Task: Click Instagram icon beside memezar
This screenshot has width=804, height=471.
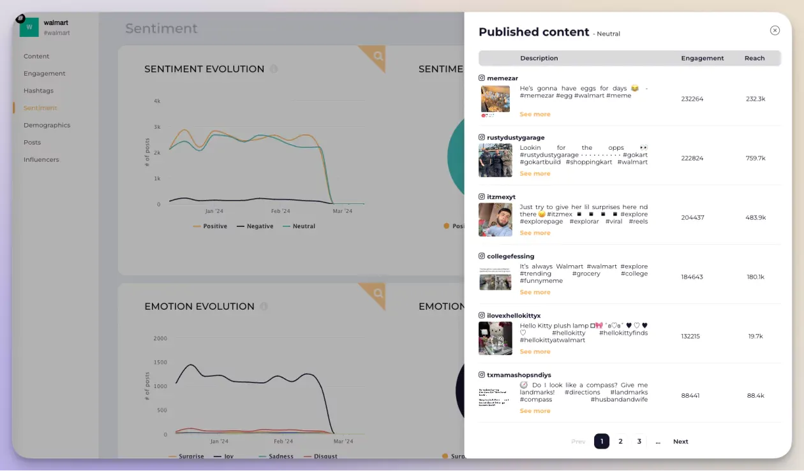Action: click(x=482, y=78)
